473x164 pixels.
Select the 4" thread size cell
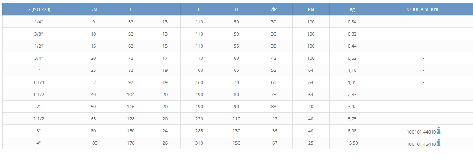click(x=38, y=143)
